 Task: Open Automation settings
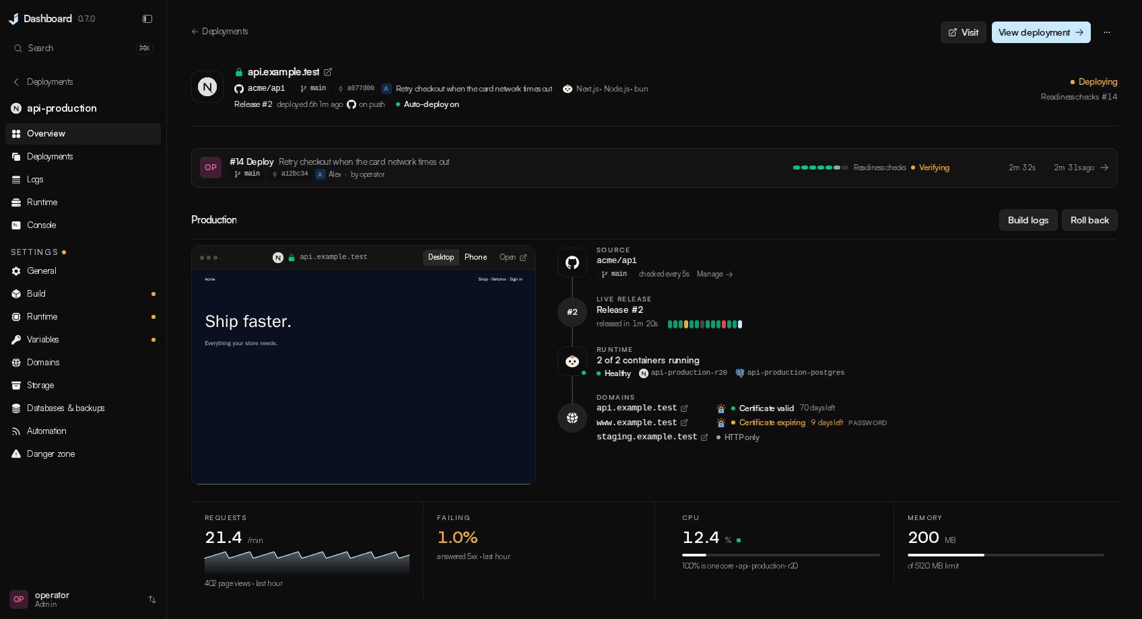point(83,431)
